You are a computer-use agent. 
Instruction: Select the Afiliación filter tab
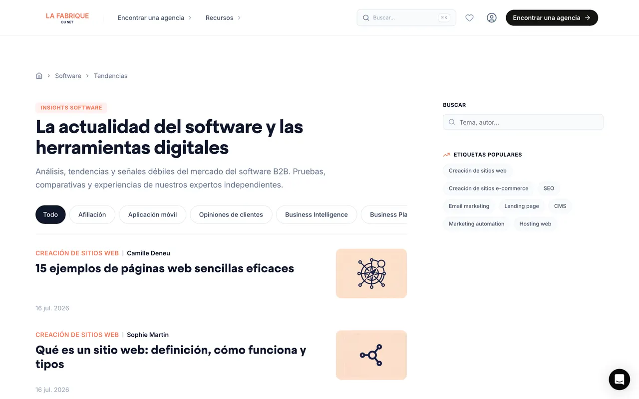[x=92, y=214]
